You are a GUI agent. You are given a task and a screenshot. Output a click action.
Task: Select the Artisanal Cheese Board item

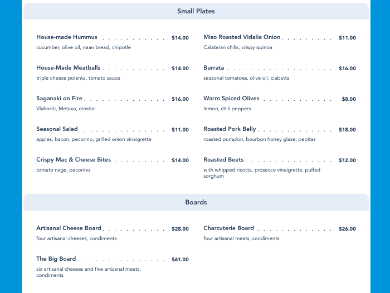tap(69, 228)
